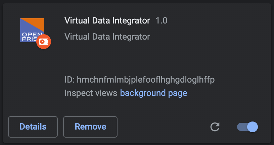
Task: Click the orange triangle of the logo
Action: pos(36,25)
